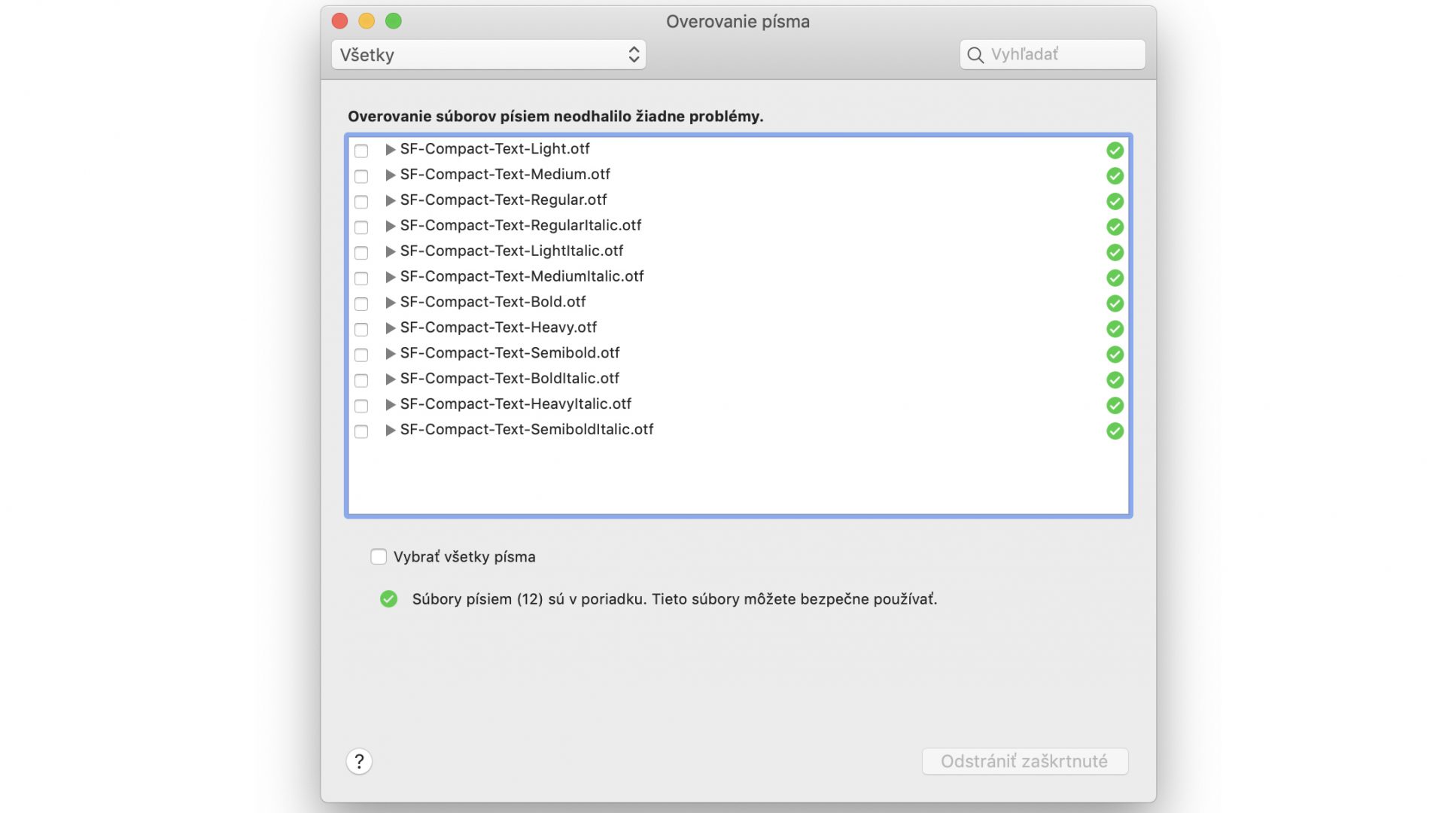Click green checkmark status for SF-Compact-Text-MediumItalic.otf
Viewport: 1445px width, 813px height.
(x=1115, y=278)
